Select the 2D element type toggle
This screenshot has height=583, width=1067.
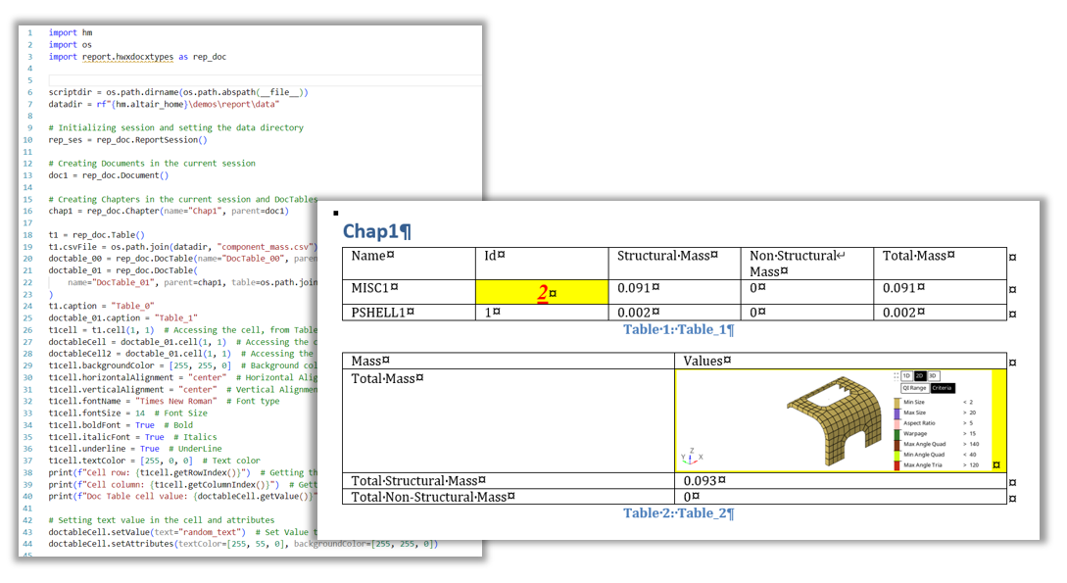(919, 375)
